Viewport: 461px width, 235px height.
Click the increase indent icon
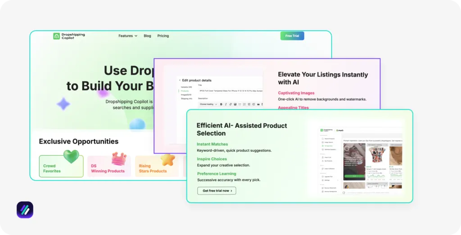254,104
